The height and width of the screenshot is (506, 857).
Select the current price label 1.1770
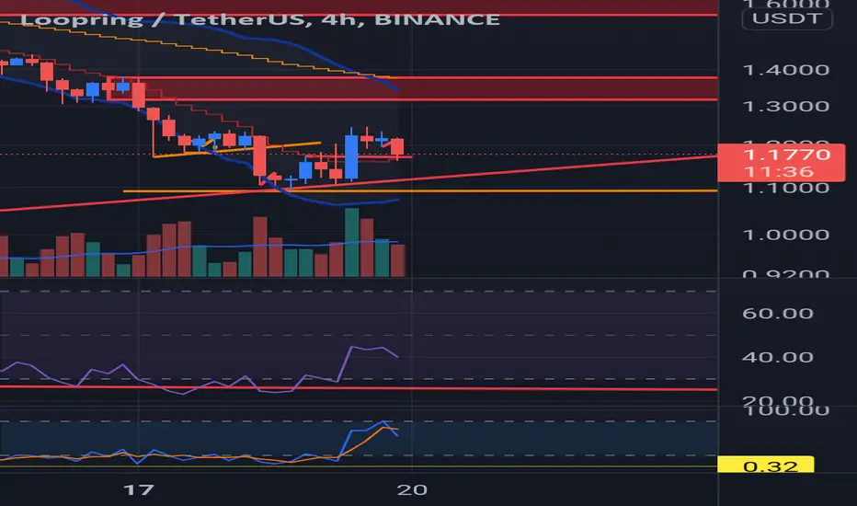[x=786, y=155]
